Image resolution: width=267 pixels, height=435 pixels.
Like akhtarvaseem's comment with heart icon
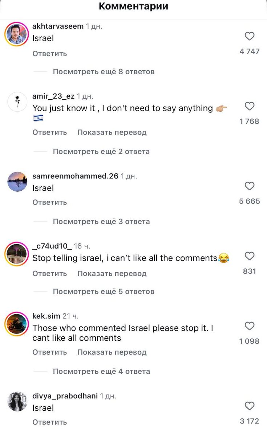pos(250,36)
